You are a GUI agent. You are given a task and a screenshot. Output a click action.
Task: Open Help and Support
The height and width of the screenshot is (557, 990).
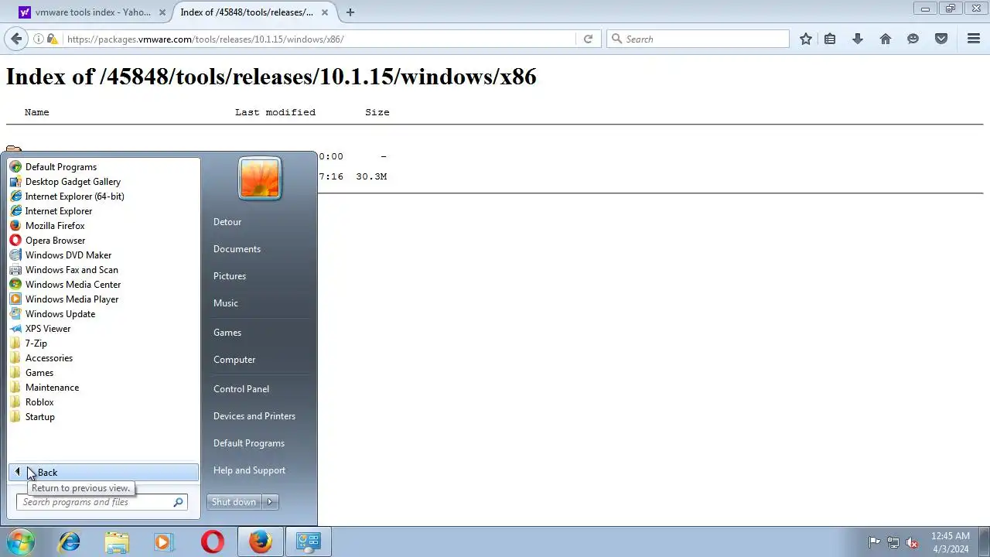(249, 470)
